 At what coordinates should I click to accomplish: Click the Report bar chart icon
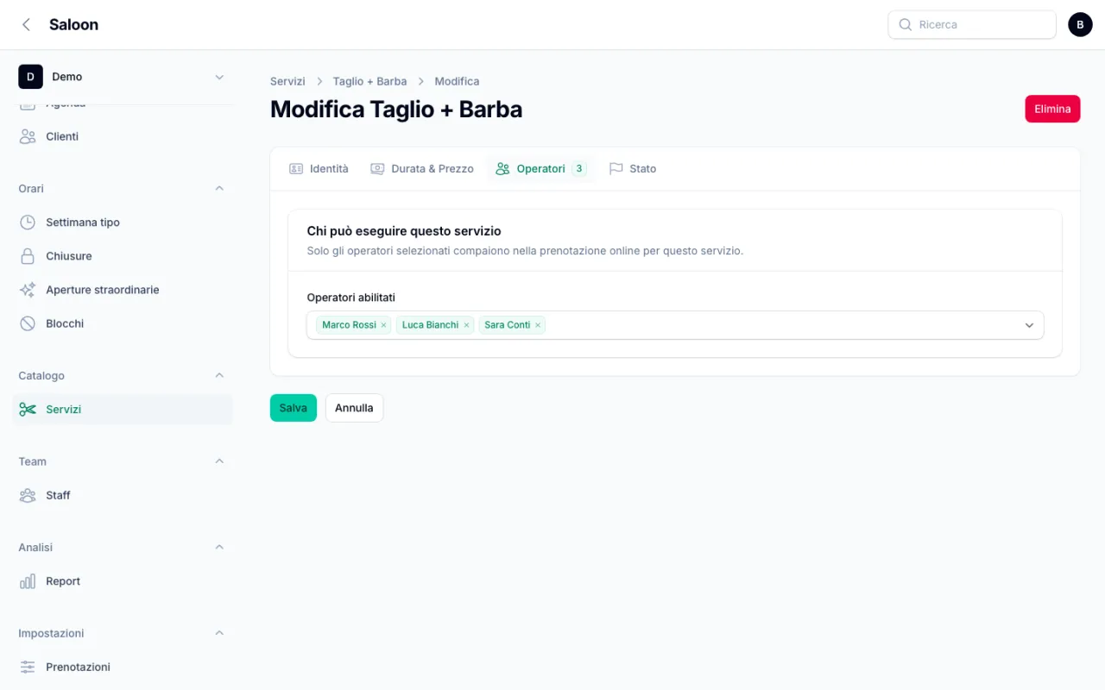28,581
